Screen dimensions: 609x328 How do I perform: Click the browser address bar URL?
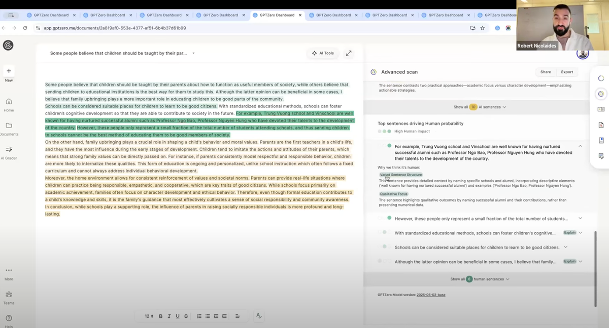(115, 28)
